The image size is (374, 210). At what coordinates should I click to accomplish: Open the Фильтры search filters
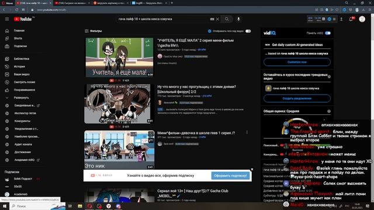(93, 31)
